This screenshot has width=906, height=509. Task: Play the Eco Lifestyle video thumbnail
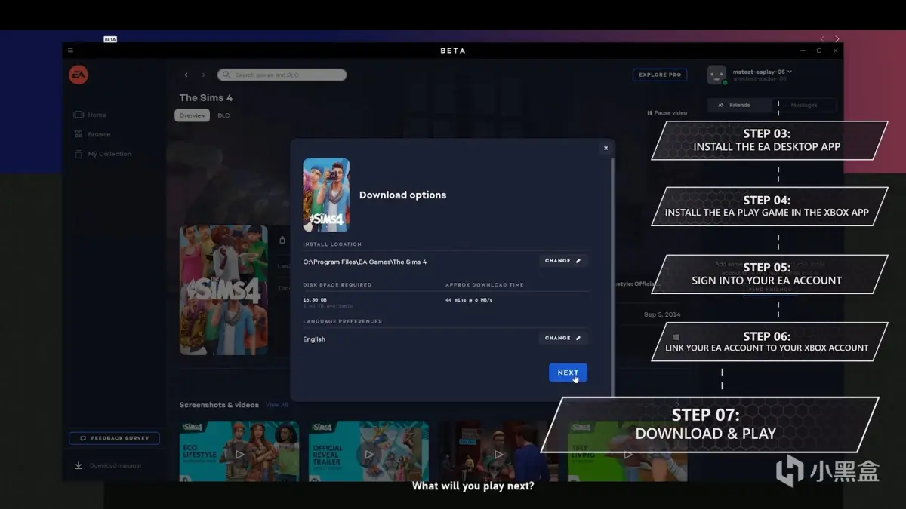tap(239, 454)
